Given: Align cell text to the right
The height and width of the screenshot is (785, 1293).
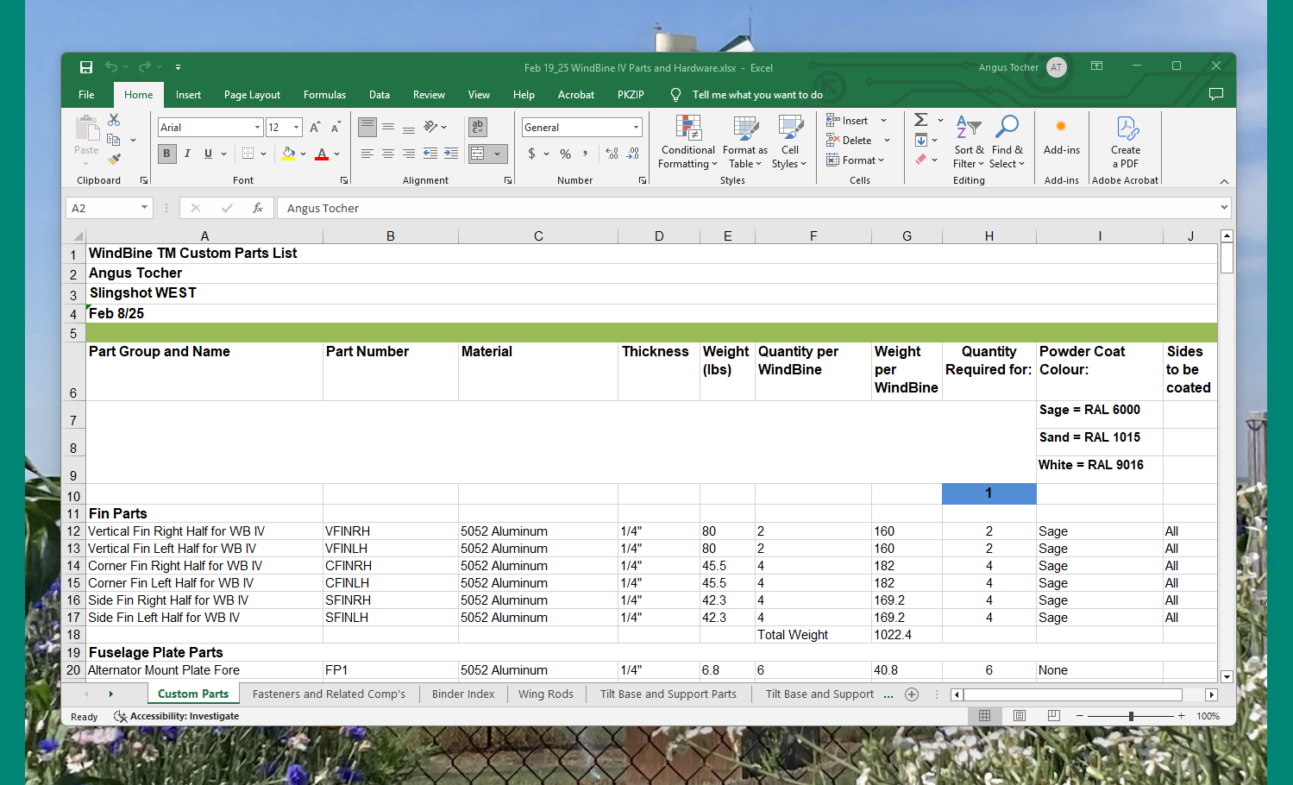Looking at the screenshot, I should coord(409,154).
